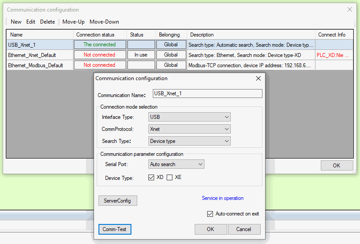Screen dimensions: 360x244
Task: Click the 'In use' status cell
Action: point(141,55)
